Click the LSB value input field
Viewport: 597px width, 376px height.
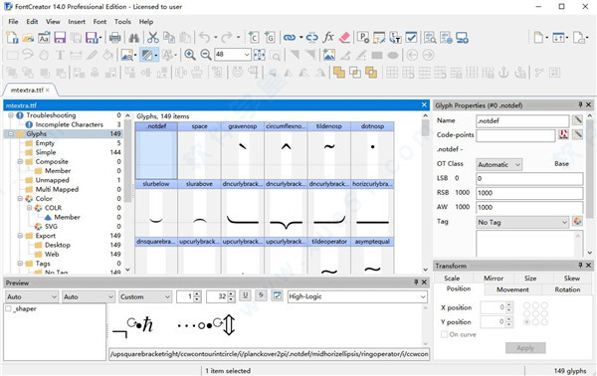[x=529, y=178]
